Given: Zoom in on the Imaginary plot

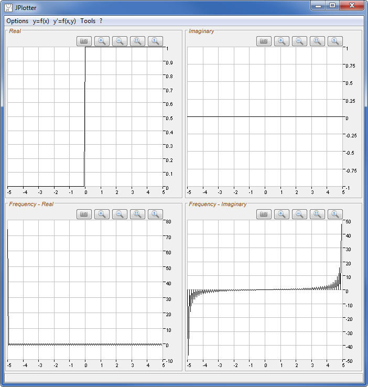Looking at the screenshot, I should click(x=282, y=41).
